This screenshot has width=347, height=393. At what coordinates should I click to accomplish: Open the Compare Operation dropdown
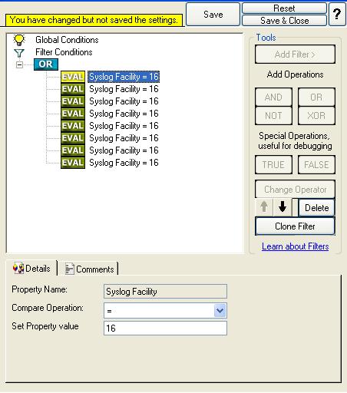[x=220, y=311]
